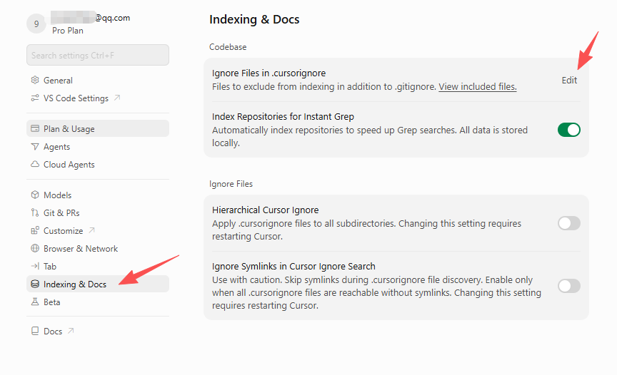The width and height of the screenshot is (617, 375).
Task: Switch to Models settings
Action: pos(98,195)
